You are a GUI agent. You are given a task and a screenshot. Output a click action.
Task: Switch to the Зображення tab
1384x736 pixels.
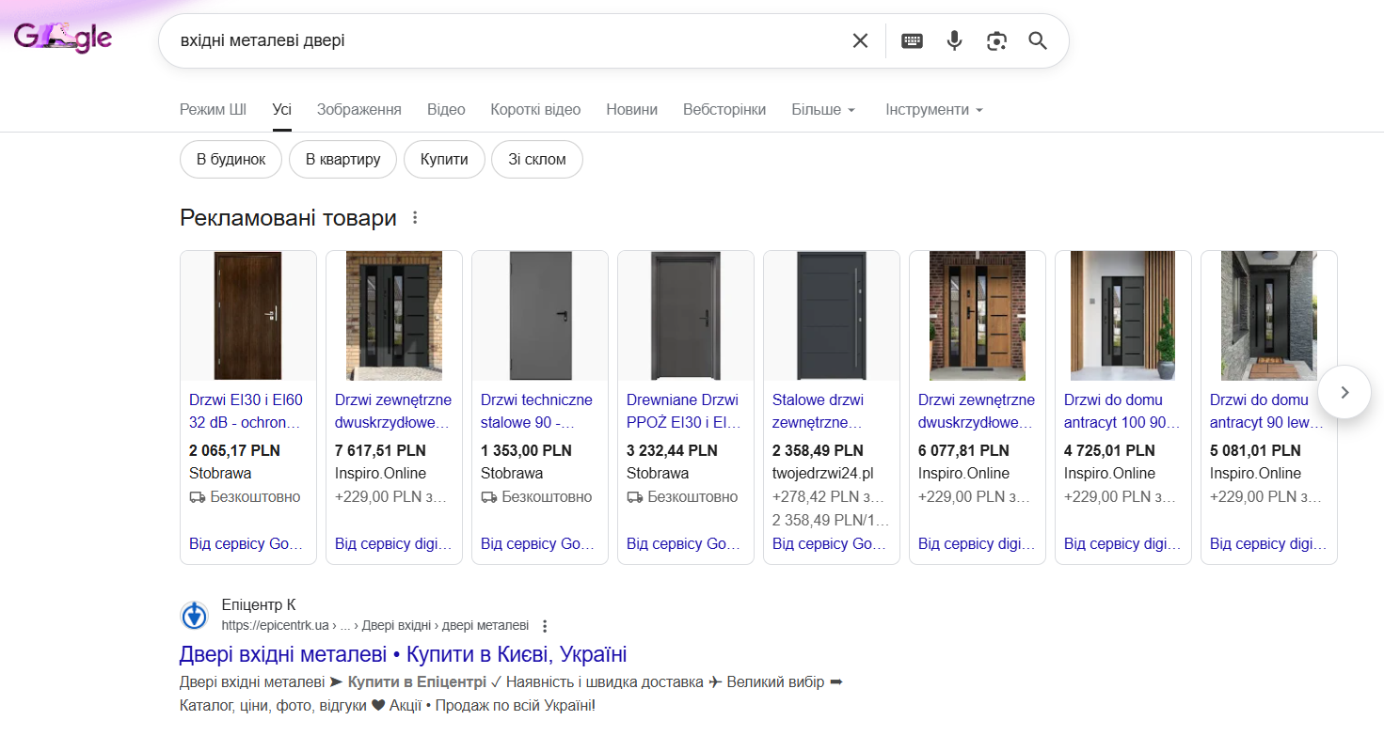point(358,110)
